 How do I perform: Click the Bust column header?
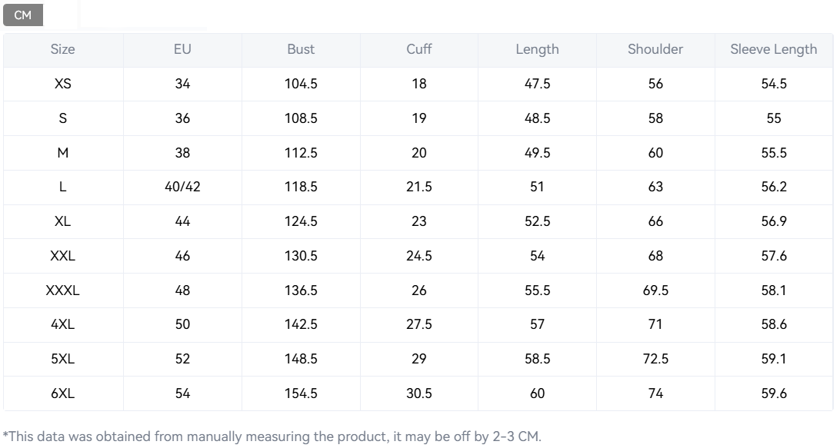coord(301,49)
